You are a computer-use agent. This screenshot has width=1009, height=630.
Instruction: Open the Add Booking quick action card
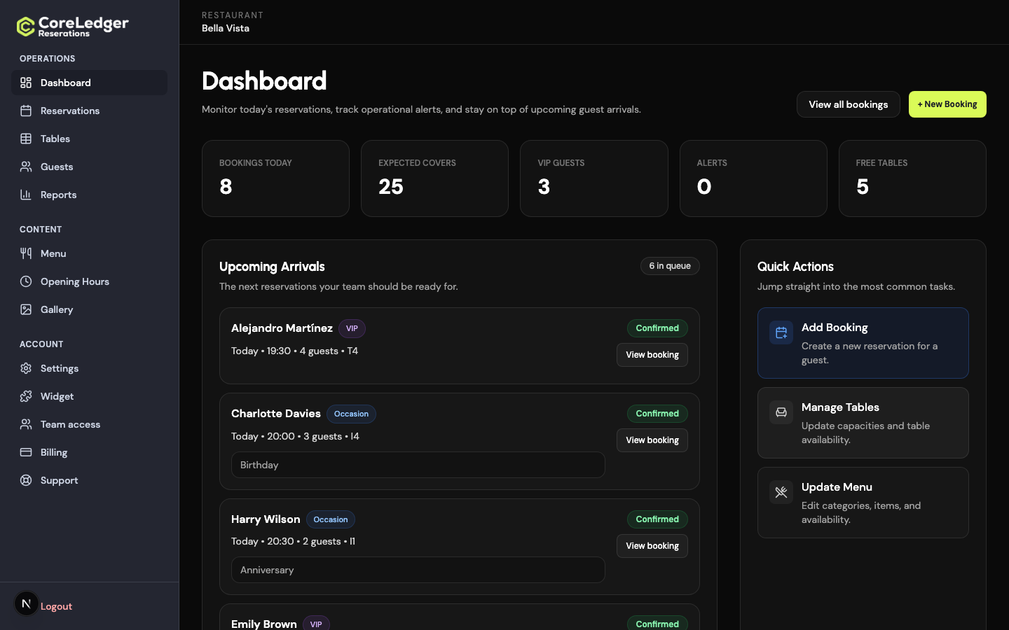click(863, 343)
